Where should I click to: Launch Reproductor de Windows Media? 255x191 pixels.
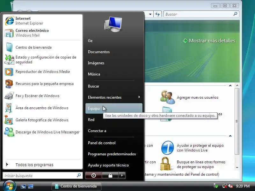[x=43, y=72]
